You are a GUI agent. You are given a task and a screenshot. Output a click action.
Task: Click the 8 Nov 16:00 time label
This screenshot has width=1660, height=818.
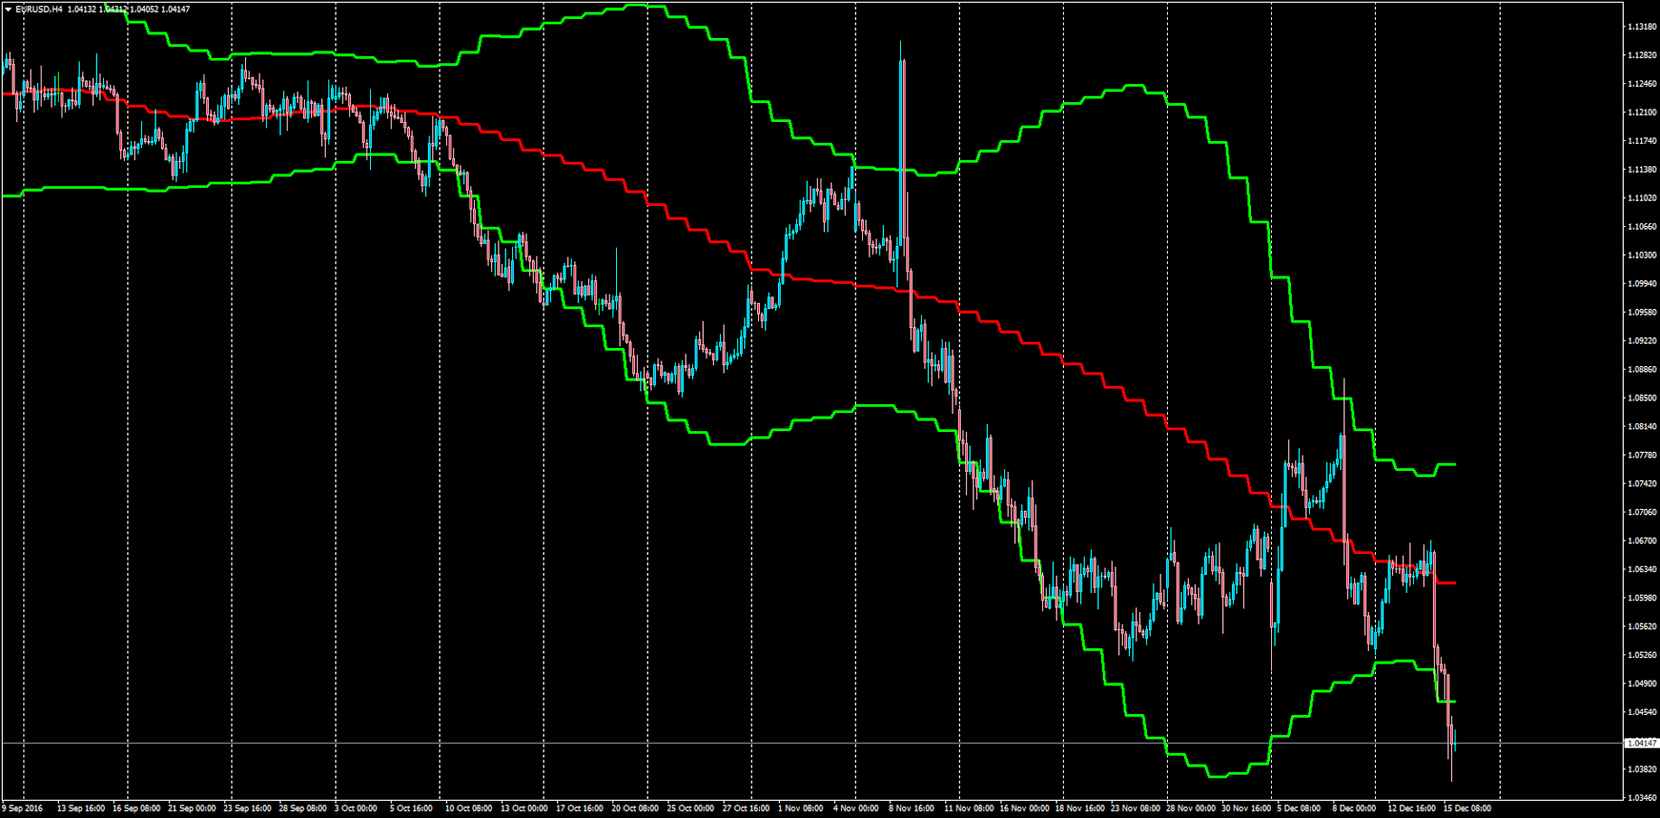912,808
